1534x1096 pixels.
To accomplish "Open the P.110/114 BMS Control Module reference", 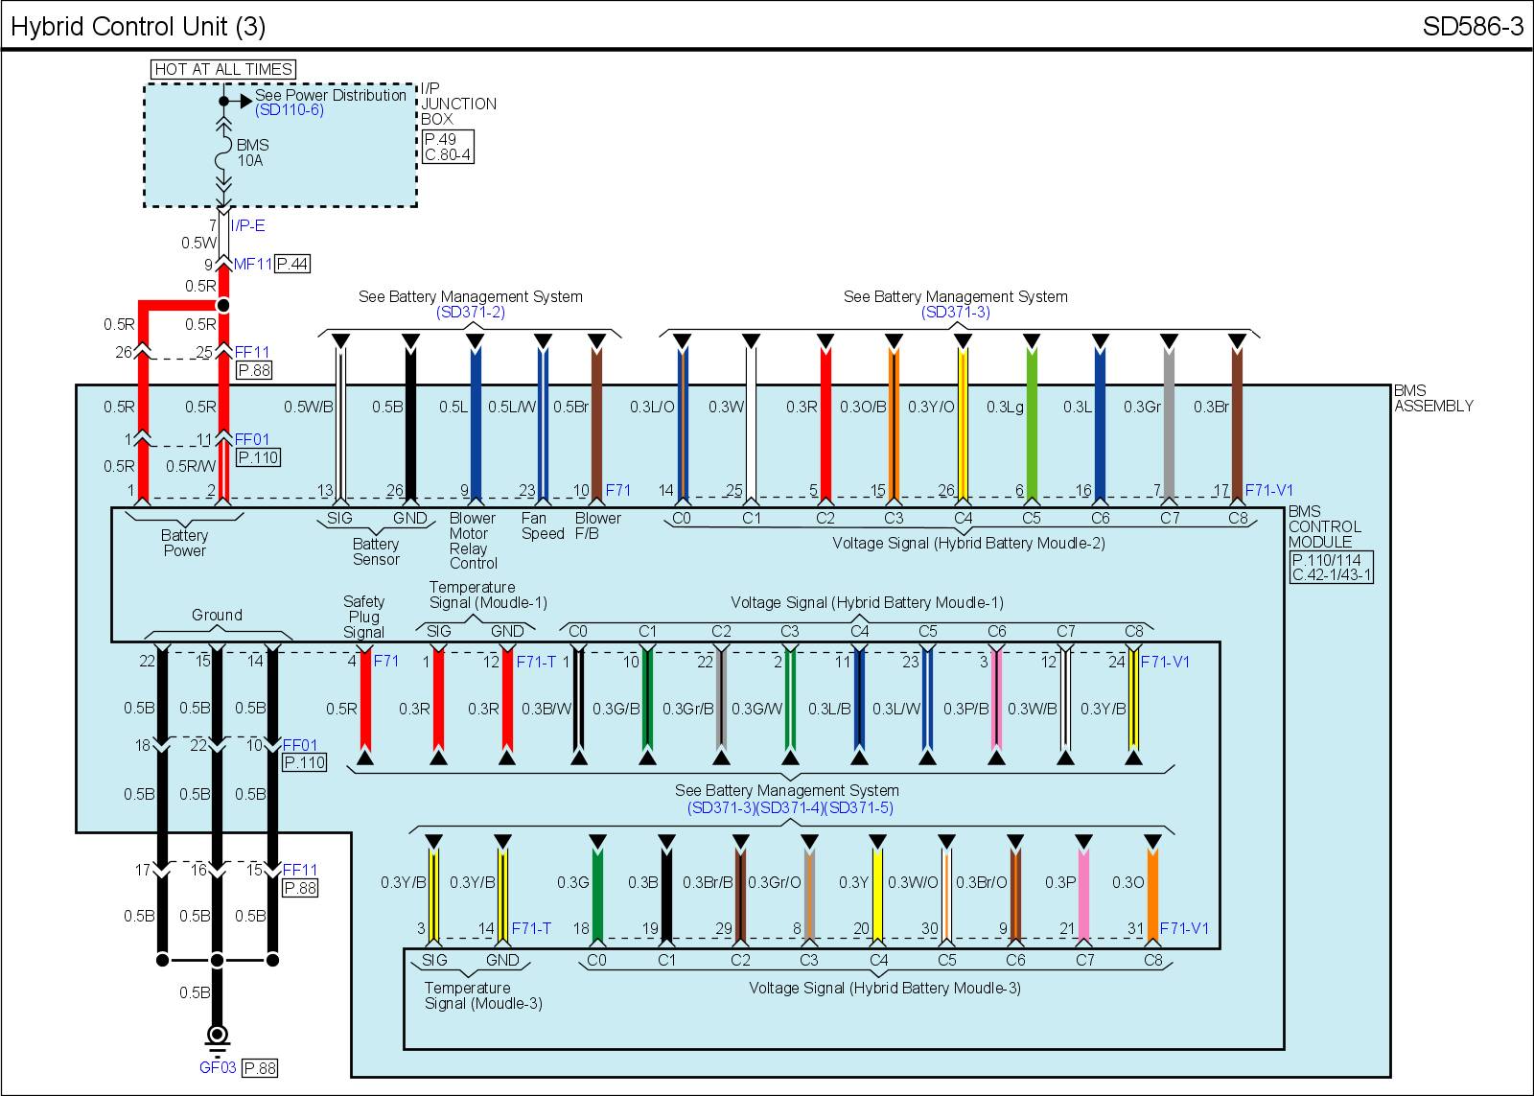I will point(1332,568).
